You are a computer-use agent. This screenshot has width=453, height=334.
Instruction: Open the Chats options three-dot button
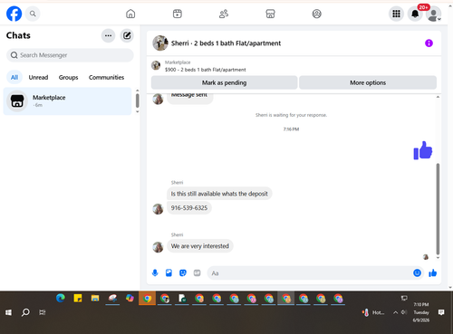tap(108, 35)
